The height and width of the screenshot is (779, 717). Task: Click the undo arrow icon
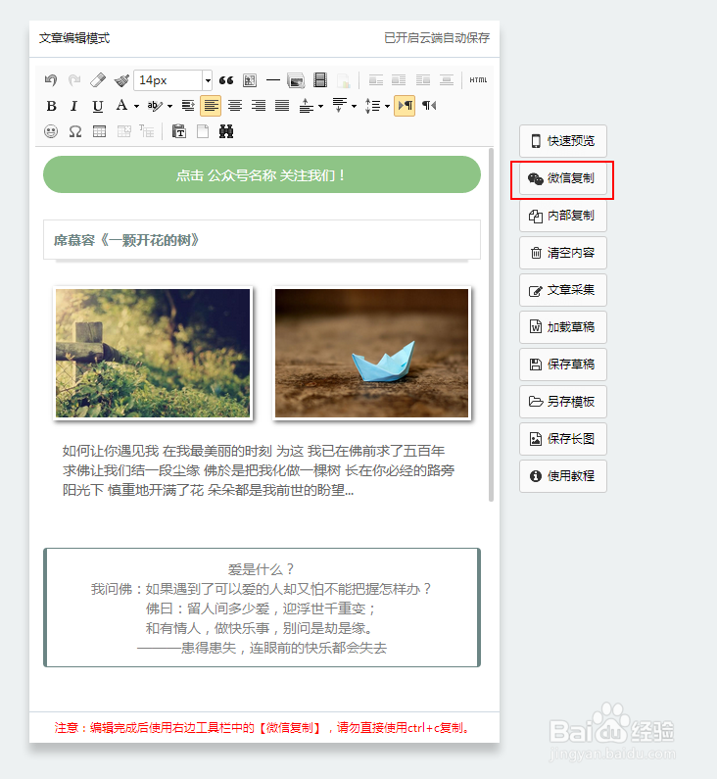[x=51, y=80]
